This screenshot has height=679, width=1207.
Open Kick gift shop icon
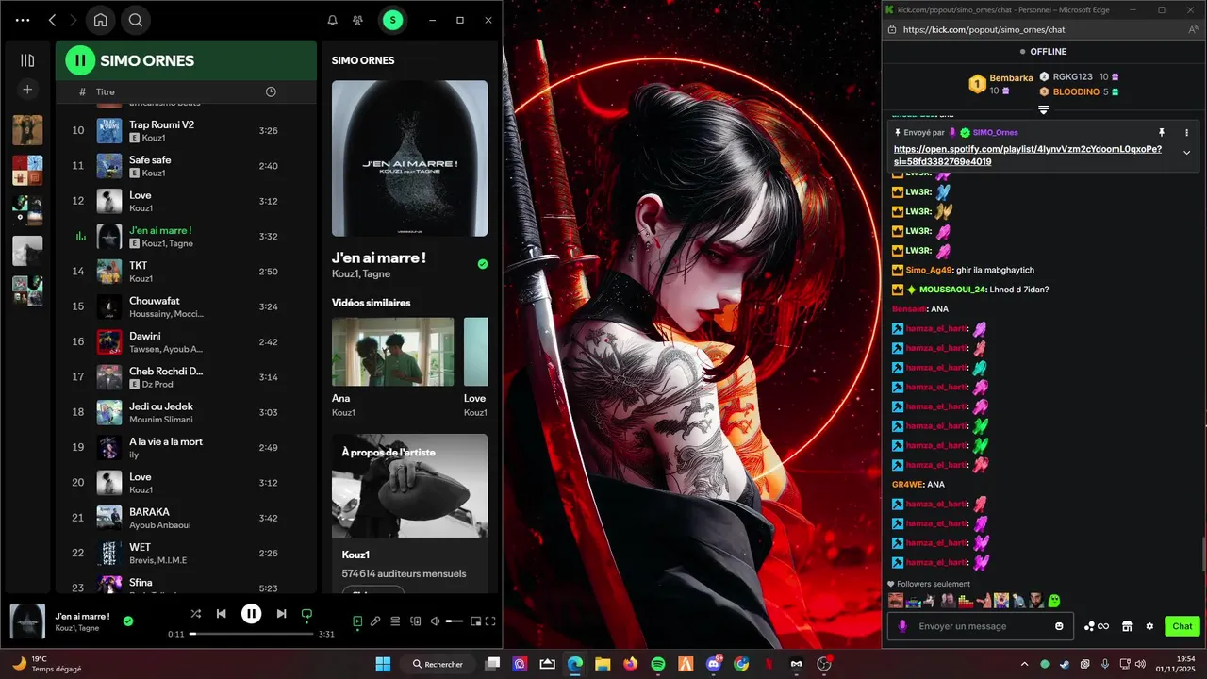click(1126, 626)
